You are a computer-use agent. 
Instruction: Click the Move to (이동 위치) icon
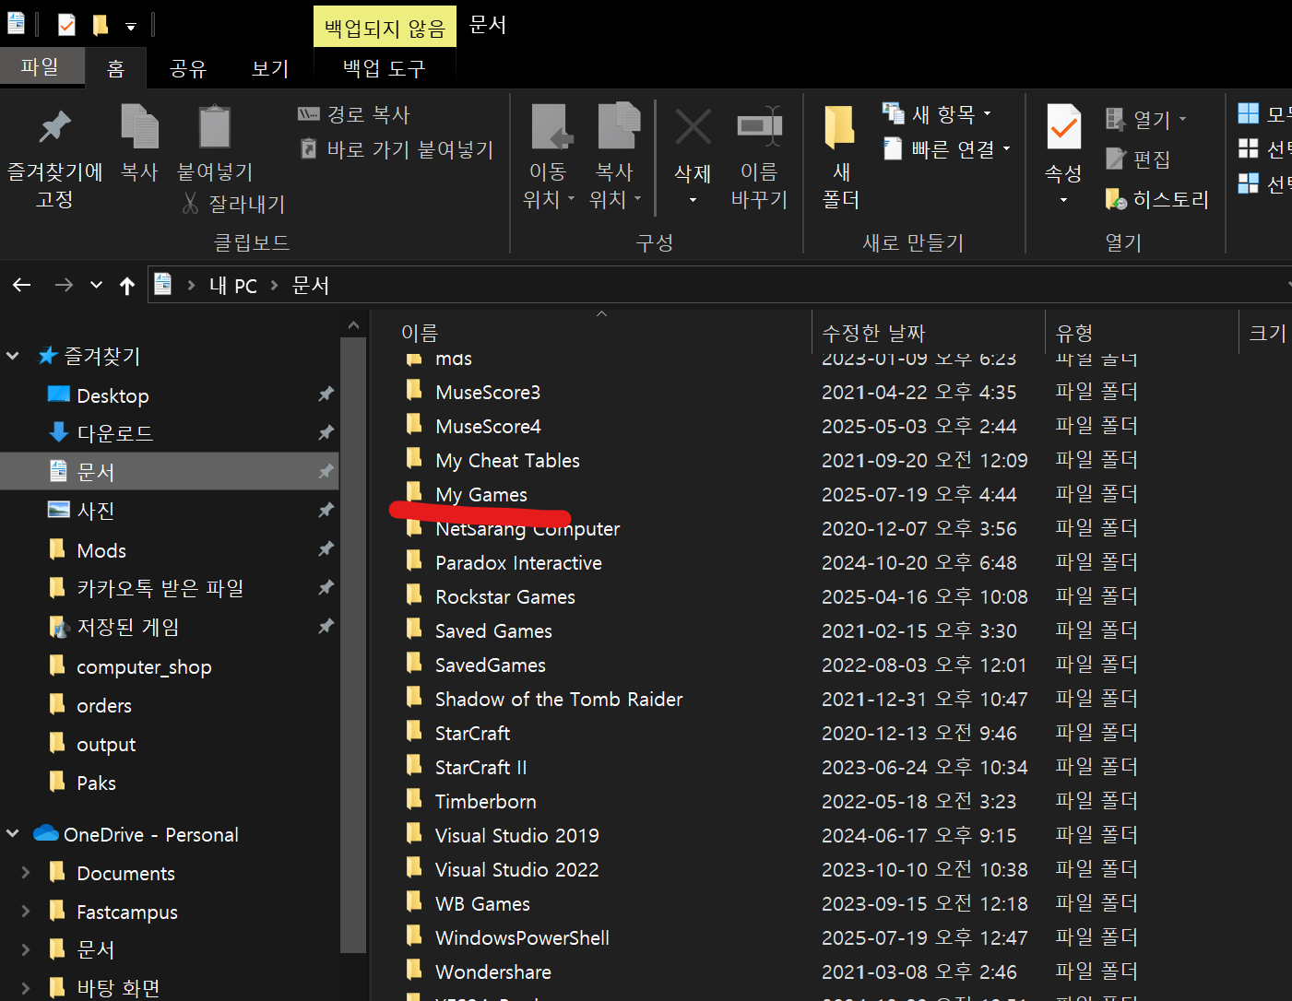pyautogui.click(x=551, y=126)
